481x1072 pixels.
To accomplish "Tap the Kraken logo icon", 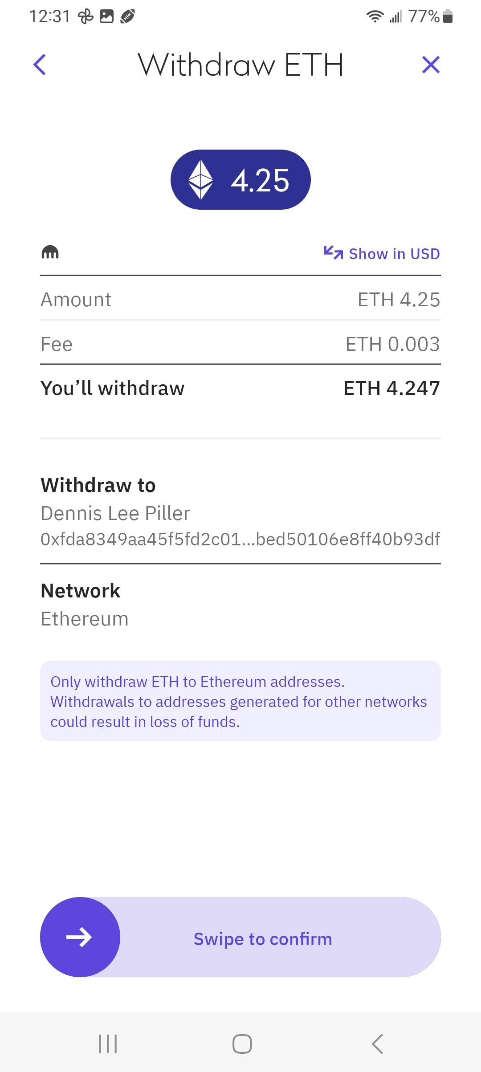I will (x=50, y=252).
